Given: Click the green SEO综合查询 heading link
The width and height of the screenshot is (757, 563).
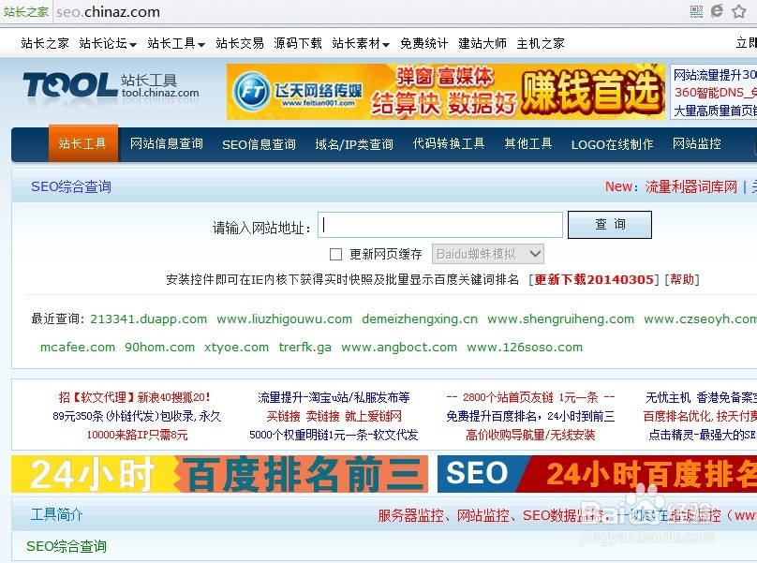Looking at the screenshot, I should (67, 546).
